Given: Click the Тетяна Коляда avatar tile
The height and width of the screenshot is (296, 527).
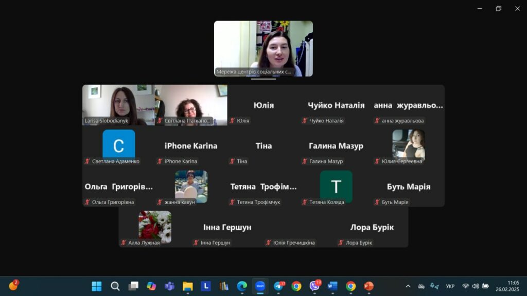Looking at the screenshot, I should coord(336,187).
